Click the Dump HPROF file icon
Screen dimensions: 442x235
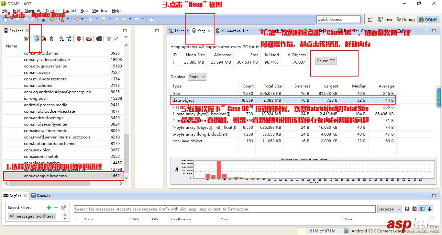(44, 39)
